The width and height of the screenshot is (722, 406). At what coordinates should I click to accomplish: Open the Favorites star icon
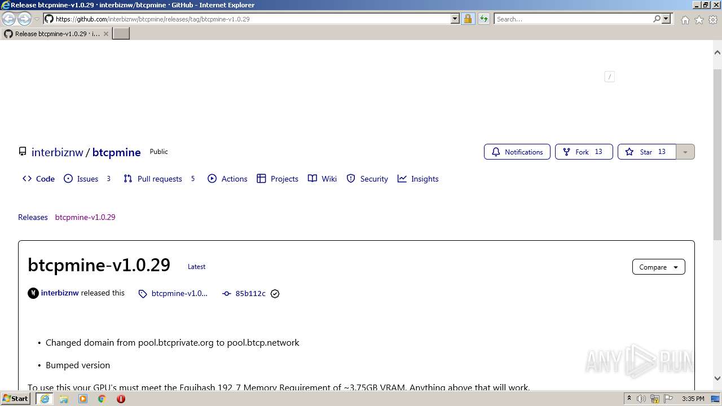coord(699,20)
